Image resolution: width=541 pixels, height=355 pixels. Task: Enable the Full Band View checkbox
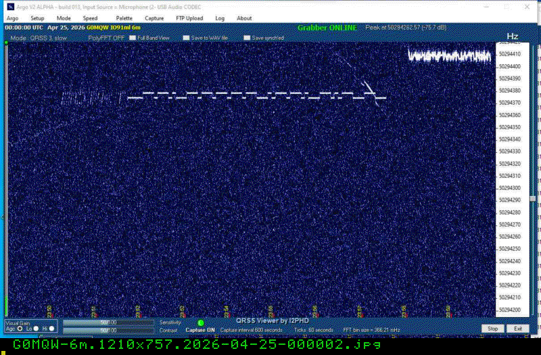tap(133, 39)
